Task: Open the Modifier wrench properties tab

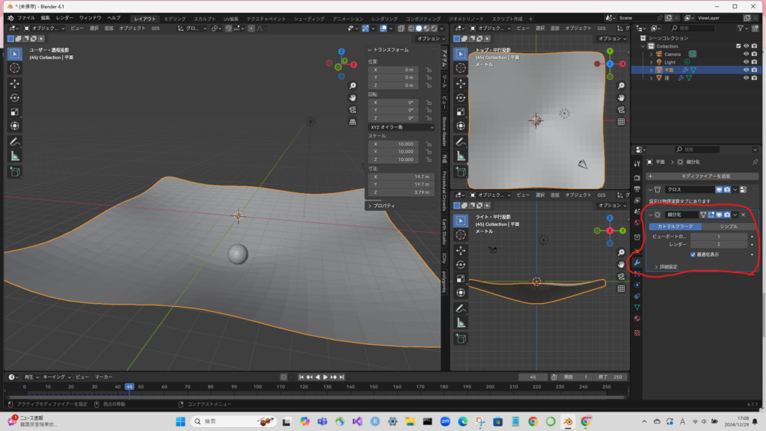Action: (x=637, y=263)
